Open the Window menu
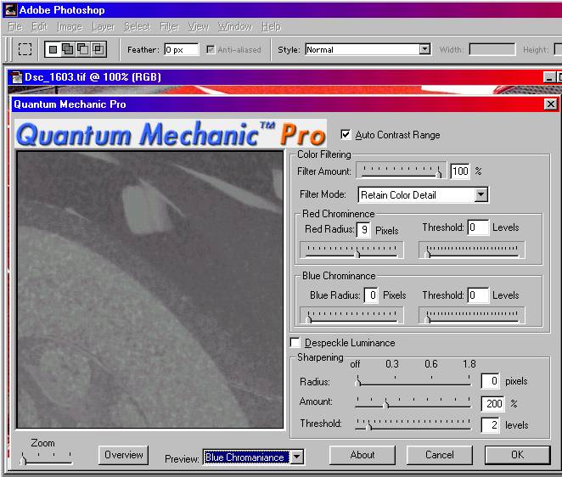 235,27
